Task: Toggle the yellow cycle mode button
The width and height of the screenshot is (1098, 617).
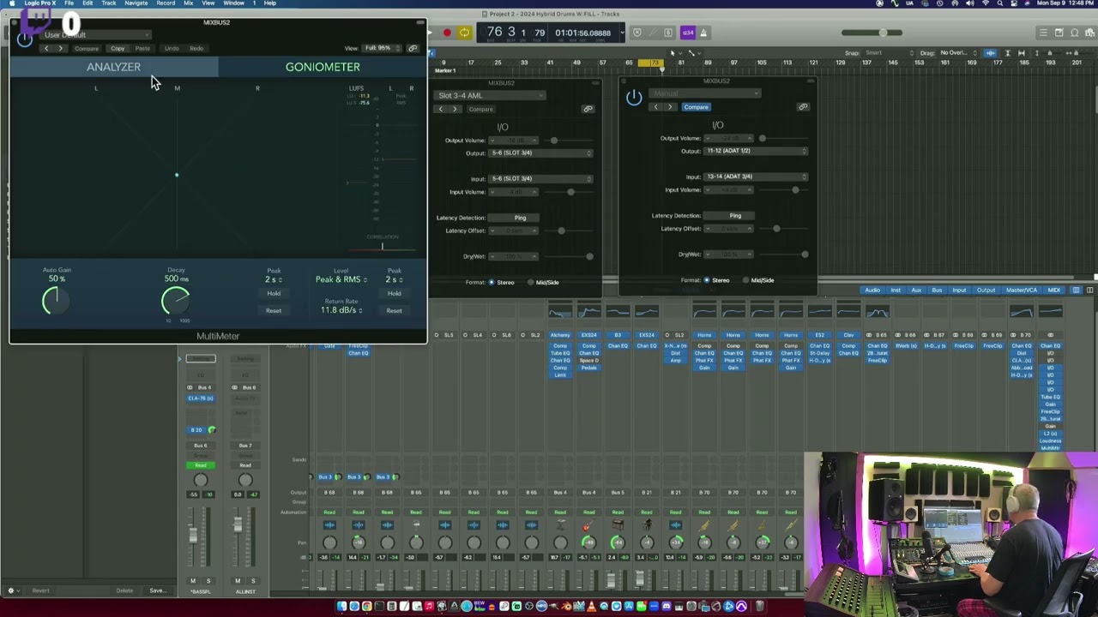Action: (x=464, y=33)
